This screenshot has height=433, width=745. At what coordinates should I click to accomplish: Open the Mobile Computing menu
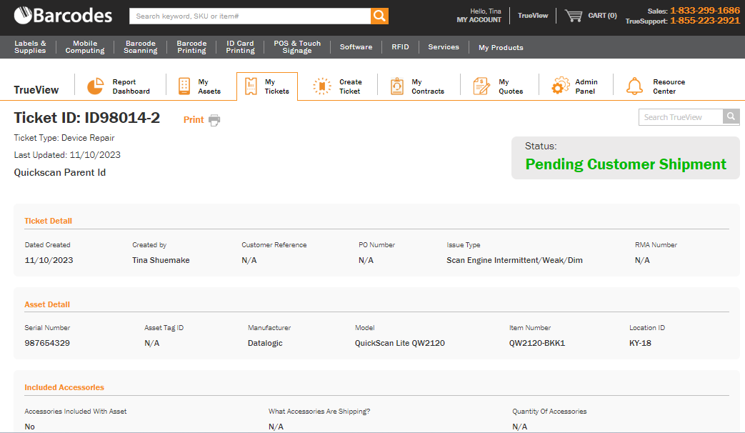coord(85,47)
